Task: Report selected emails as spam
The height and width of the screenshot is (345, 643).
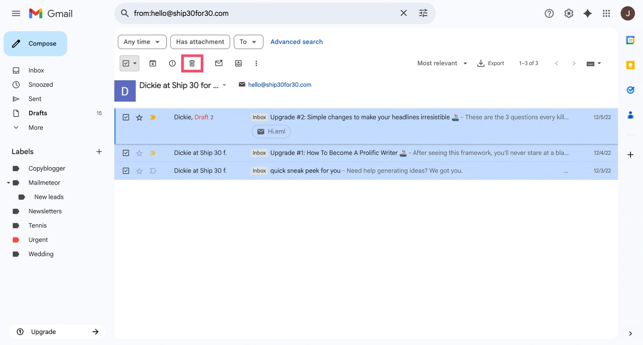Action: pos(172,63)
